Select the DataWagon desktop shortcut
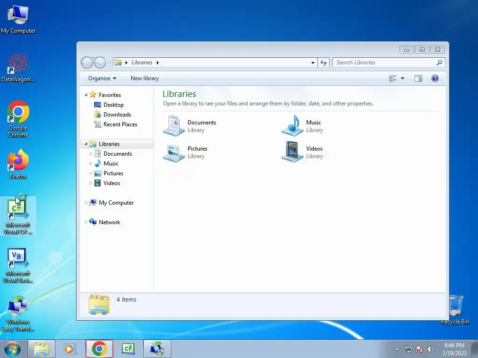The height and width of the screenshot is (358, 478). (18, 68)
